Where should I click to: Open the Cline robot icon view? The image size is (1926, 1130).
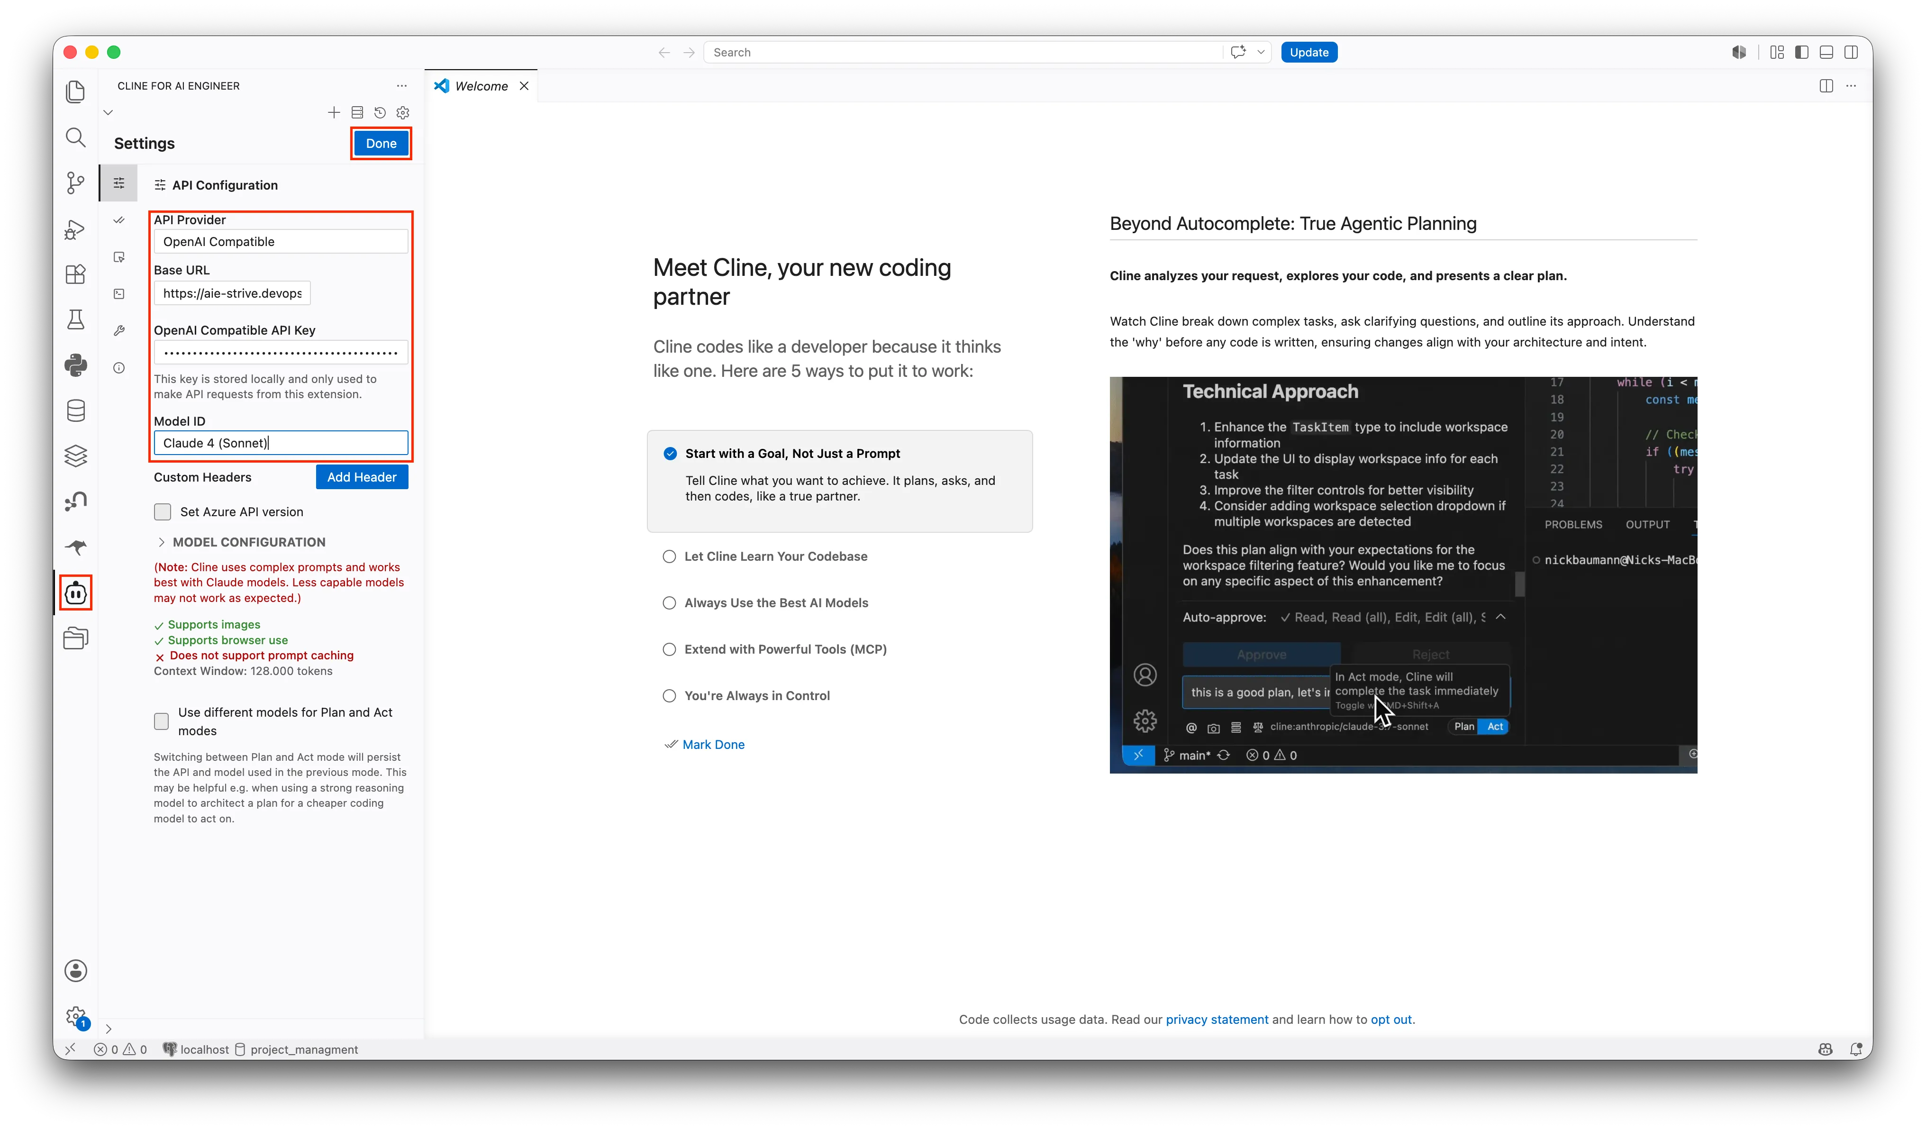[75, 592]
